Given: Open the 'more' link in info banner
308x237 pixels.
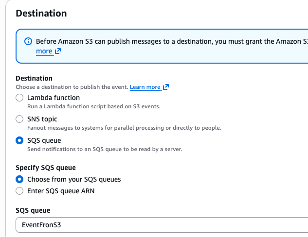Looking at the screenshot, I should [x=44, y=51].
